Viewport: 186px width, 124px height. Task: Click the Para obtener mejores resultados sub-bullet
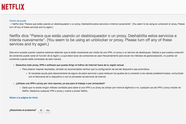coord(86,69)
